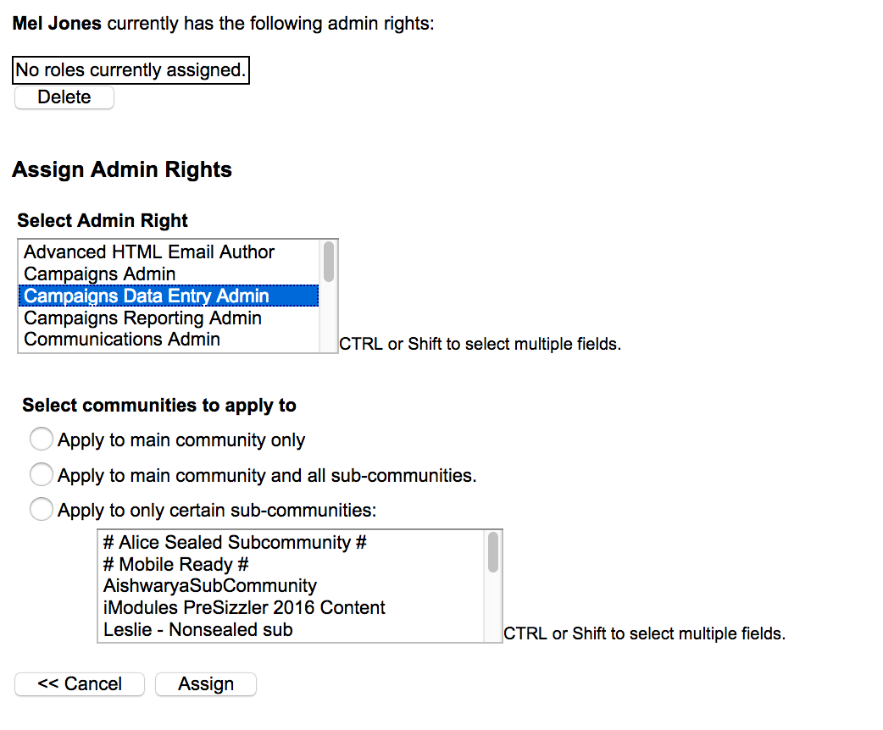
Task: Select Apply to main community only
Action: point(42,440)
